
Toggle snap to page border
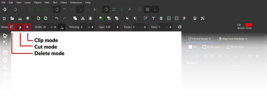(x=140, y=10)
